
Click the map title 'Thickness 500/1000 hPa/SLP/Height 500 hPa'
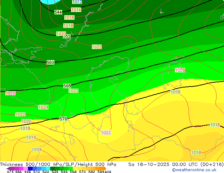58,164
